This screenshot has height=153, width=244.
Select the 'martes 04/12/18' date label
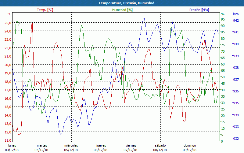tap(41, 148)
